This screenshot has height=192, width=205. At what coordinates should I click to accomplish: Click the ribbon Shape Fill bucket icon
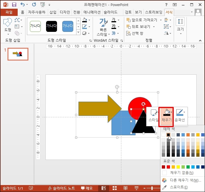pyautogui.click(x=85, y=20)
